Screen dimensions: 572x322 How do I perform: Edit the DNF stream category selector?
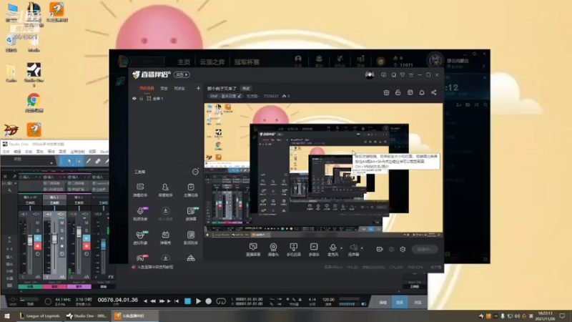225,96
